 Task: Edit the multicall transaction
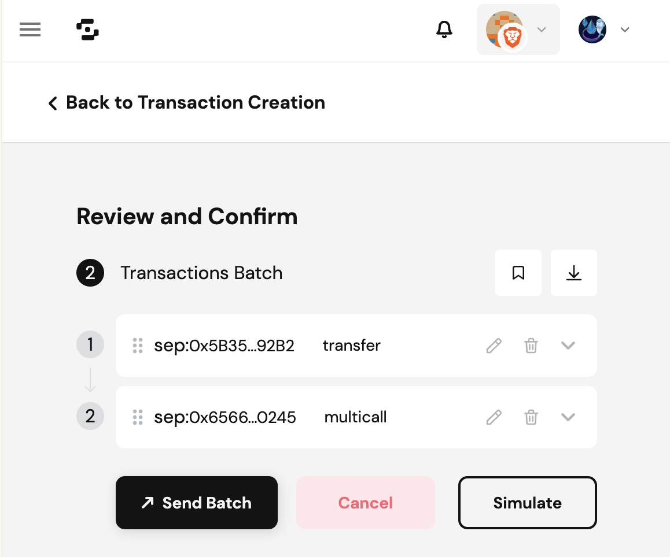coord(494,417)
